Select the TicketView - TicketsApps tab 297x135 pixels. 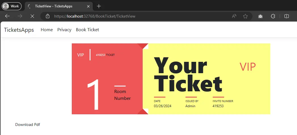point(59,6)
